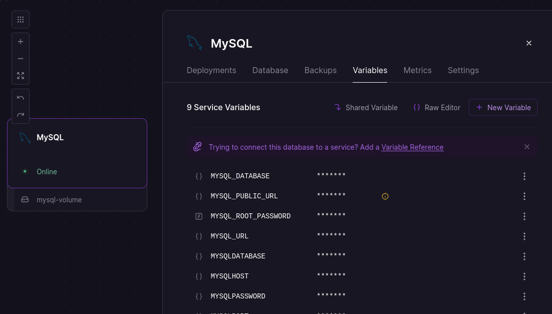Fit canvas to screen icon
552x314 pixels.
[x=21, y=76]
